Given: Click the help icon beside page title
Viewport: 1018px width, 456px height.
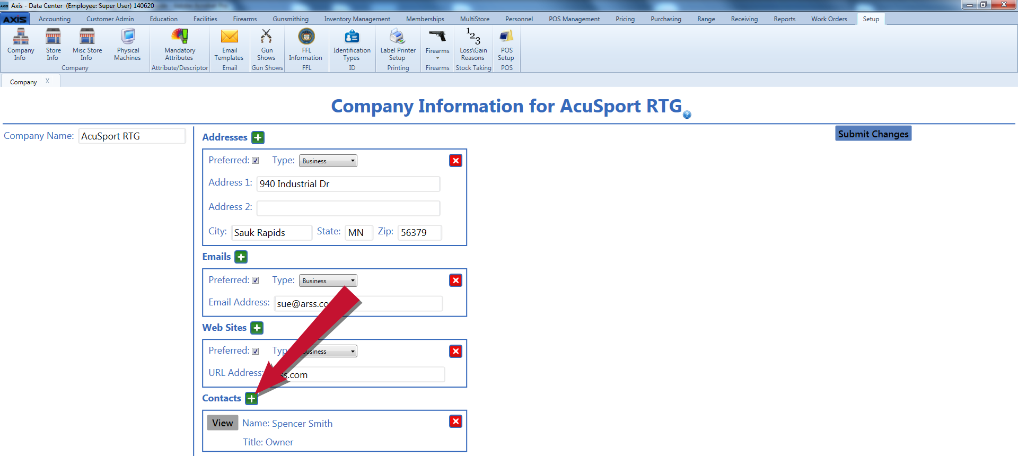Looking at the screenshot, I should point(687,115).
